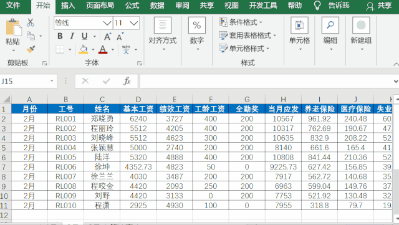Toggle italic formatting
This screenshot has height=225, width=399.
click(x=72, y=36)
